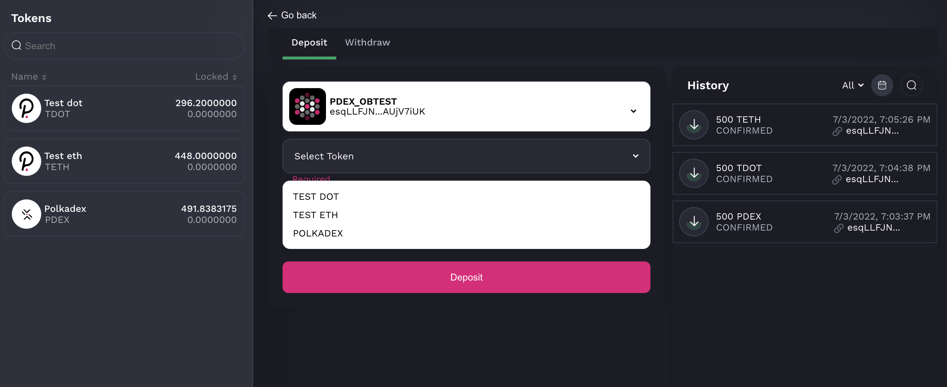Viewport: 947px width, 387px height.
Task: Expand the PDEX_OBTEST account dropdown
Action: (633, 111)
